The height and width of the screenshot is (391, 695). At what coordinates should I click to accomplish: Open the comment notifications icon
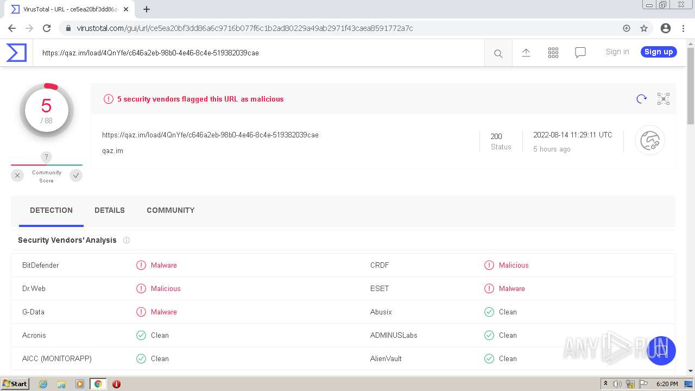tap(580, 53)
